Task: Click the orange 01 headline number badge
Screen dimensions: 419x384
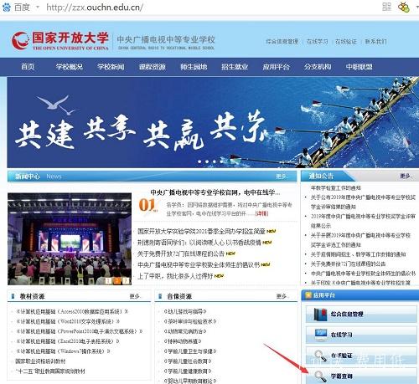Action: tap(147, 205)
